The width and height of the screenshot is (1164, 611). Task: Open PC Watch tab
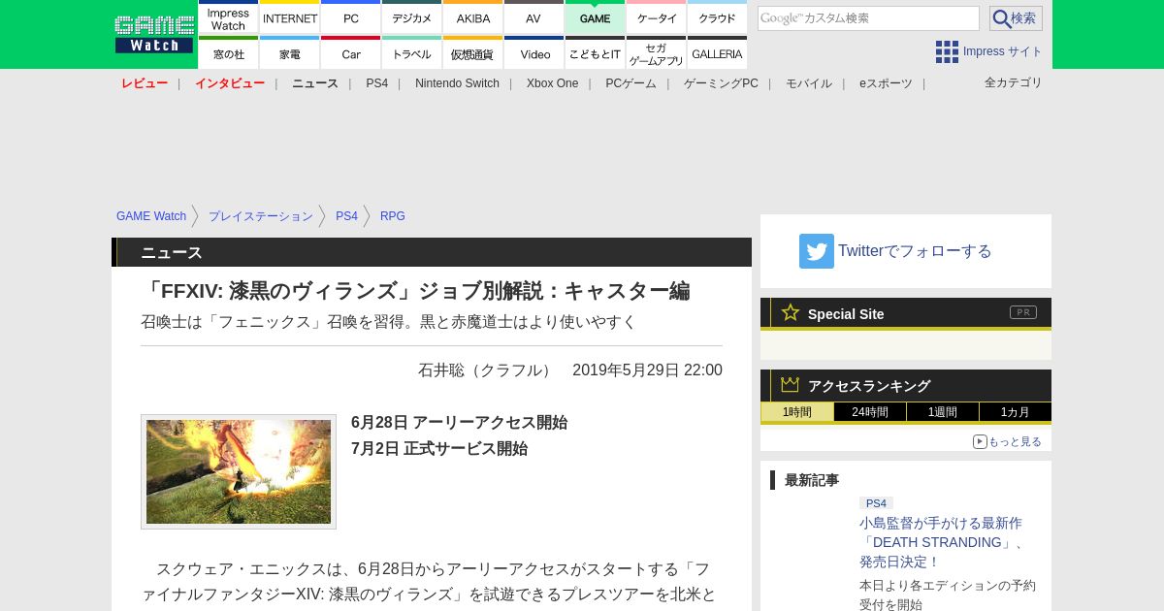coord(351,17)
